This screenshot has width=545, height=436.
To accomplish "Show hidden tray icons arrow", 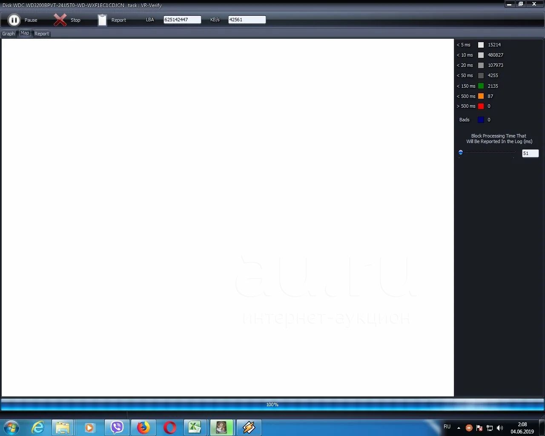I will [459, 428].
